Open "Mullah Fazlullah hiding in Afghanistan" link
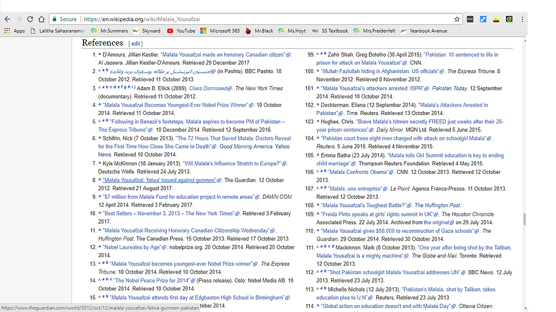Viewport: 556px width, 312px height. tap(382, 71)
